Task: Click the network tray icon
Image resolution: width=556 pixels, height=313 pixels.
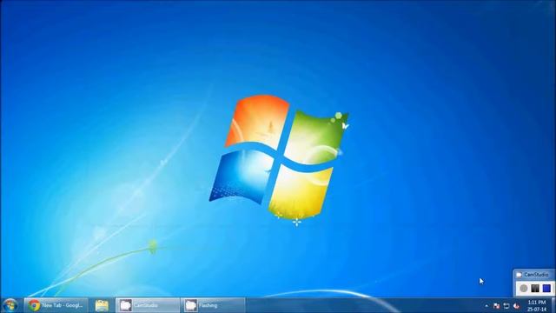Action: 506,305
